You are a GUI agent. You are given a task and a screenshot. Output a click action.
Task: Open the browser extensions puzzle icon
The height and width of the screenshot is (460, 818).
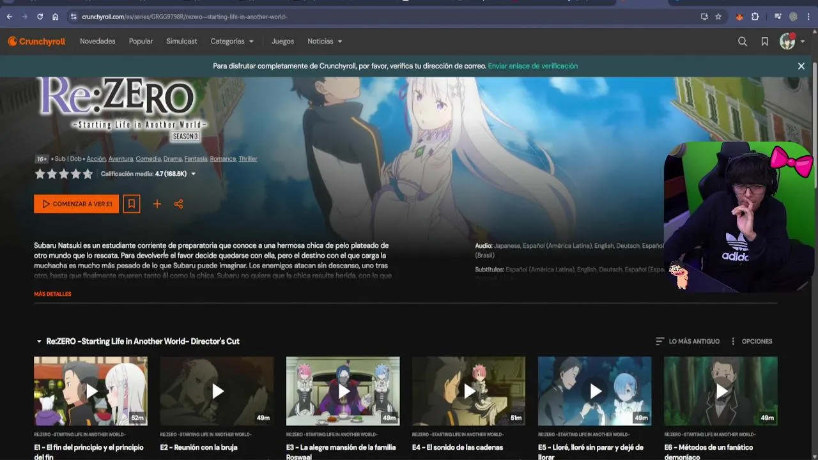755,17
